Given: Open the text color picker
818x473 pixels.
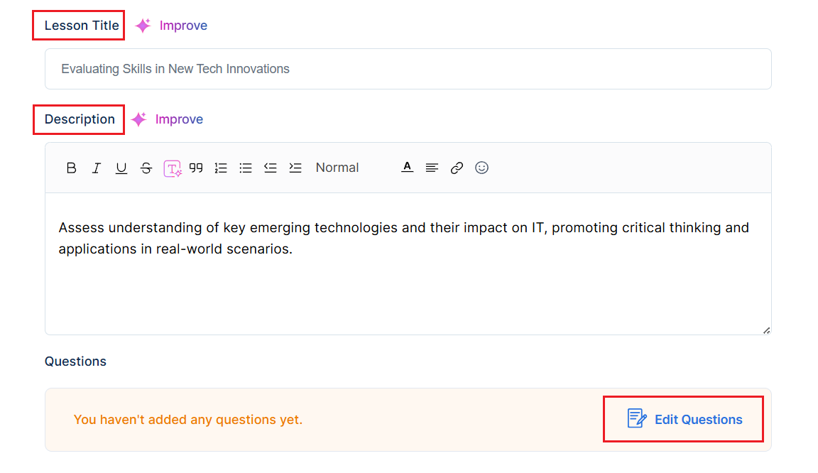Looking at the screenshot, I should (408, 168).
